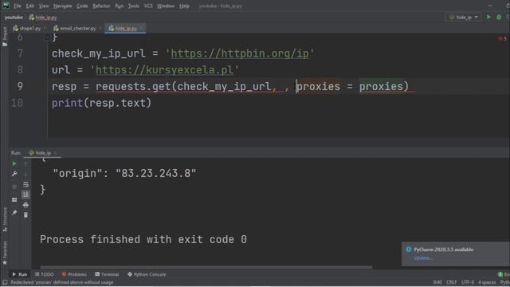This screenshot has width=510, height=287.
Task: Rerun hide_ip in Run panel
Action: [14, 163]
